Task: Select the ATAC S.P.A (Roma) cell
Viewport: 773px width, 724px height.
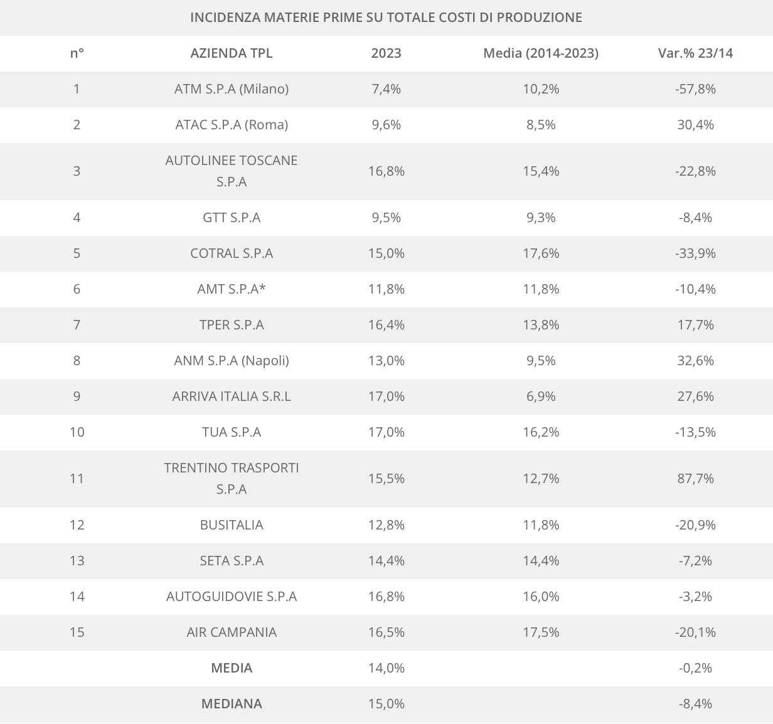Action: (232, 125)
